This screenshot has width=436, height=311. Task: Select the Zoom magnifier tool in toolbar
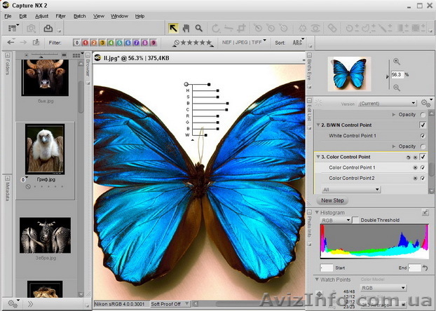click(199, 28)
